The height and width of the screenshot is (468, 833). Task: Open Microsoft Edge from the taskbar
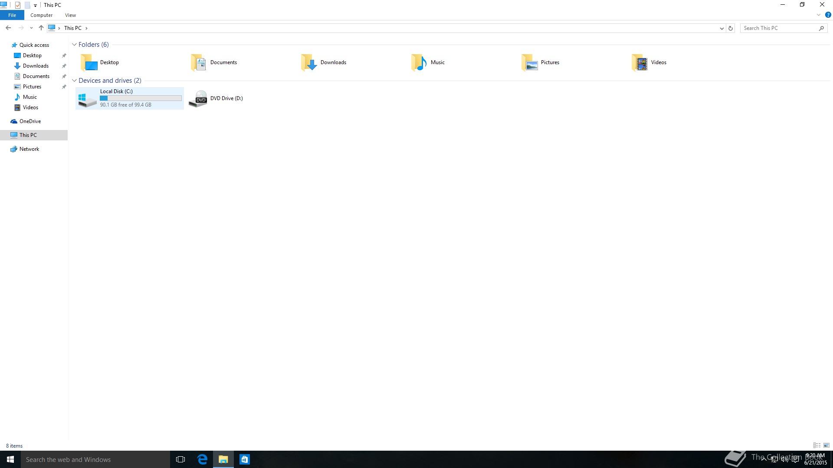tap(202, 459)
